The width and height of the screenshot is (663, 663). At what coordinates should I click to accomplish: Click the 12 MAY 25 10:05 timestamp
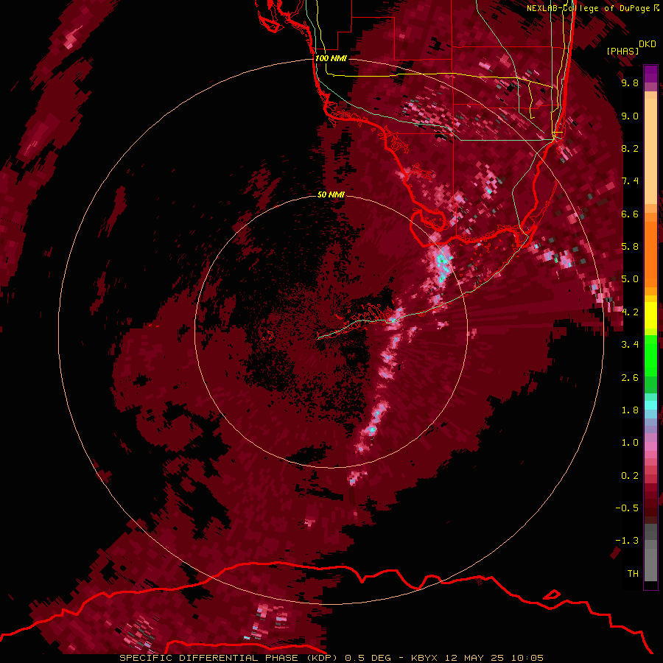(494, 658)
